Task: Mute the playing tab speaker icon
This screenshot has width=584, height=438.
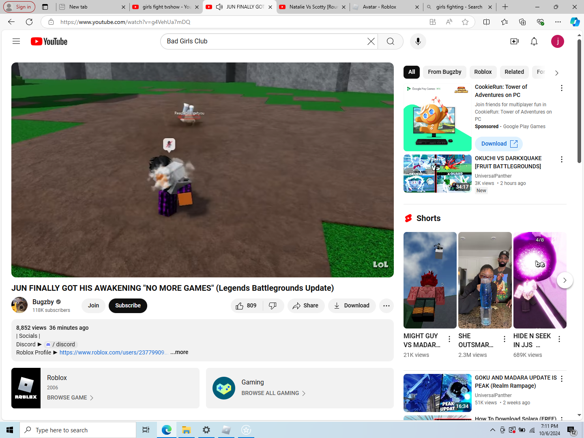Action: [219, 7]
